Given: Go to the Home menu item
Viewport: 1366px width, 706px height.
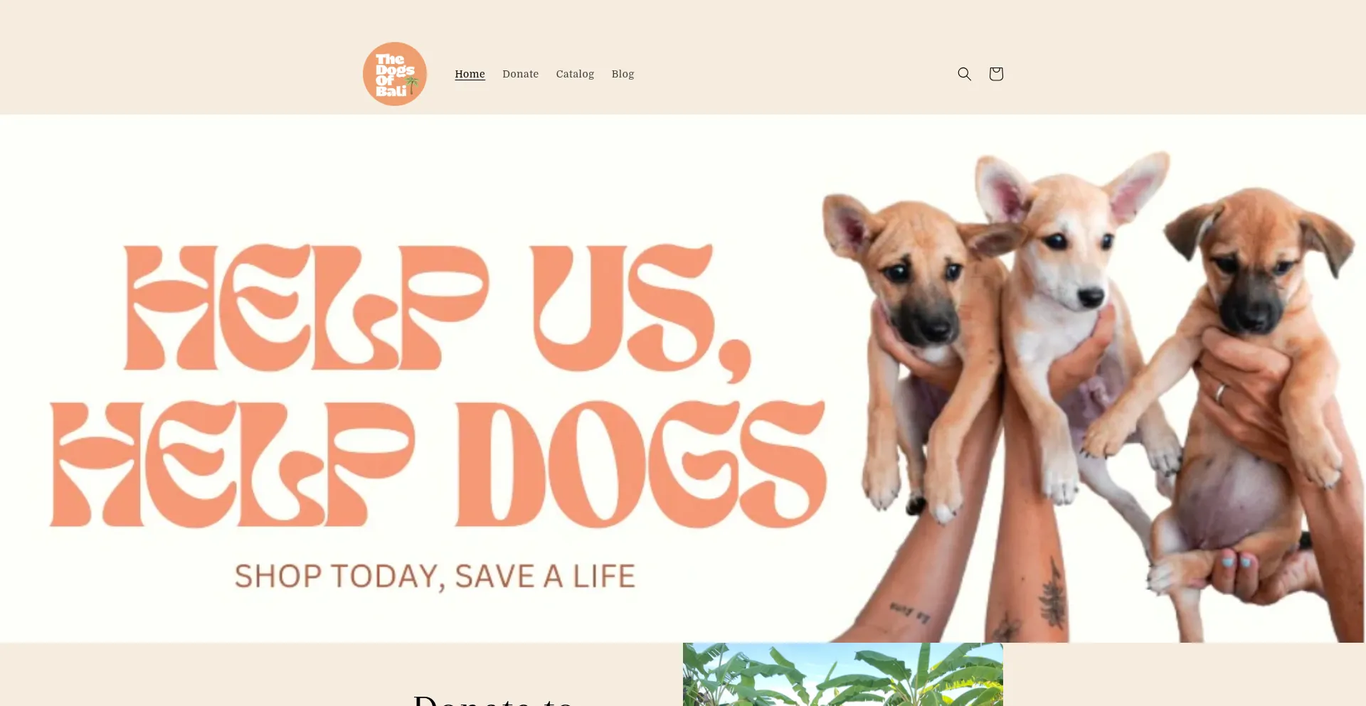Looking at the screenshot, I should coord(470,74).
